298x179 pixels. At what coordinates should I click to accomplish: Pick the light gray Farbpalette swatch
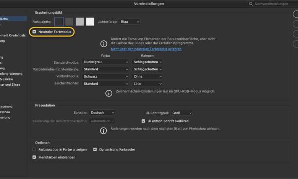point(80,22)
